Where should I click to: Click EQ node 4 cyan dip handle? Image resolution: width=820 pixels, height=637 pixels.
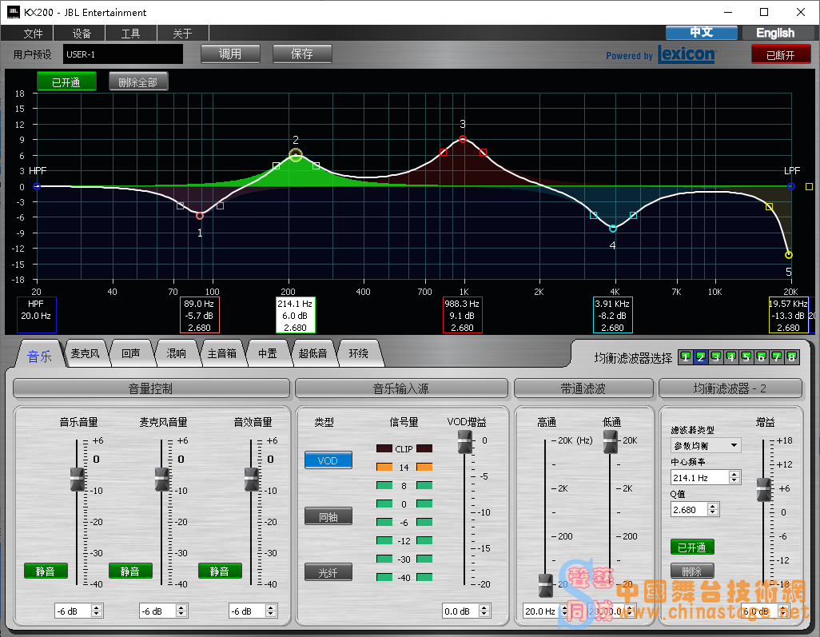click(613, 229)
